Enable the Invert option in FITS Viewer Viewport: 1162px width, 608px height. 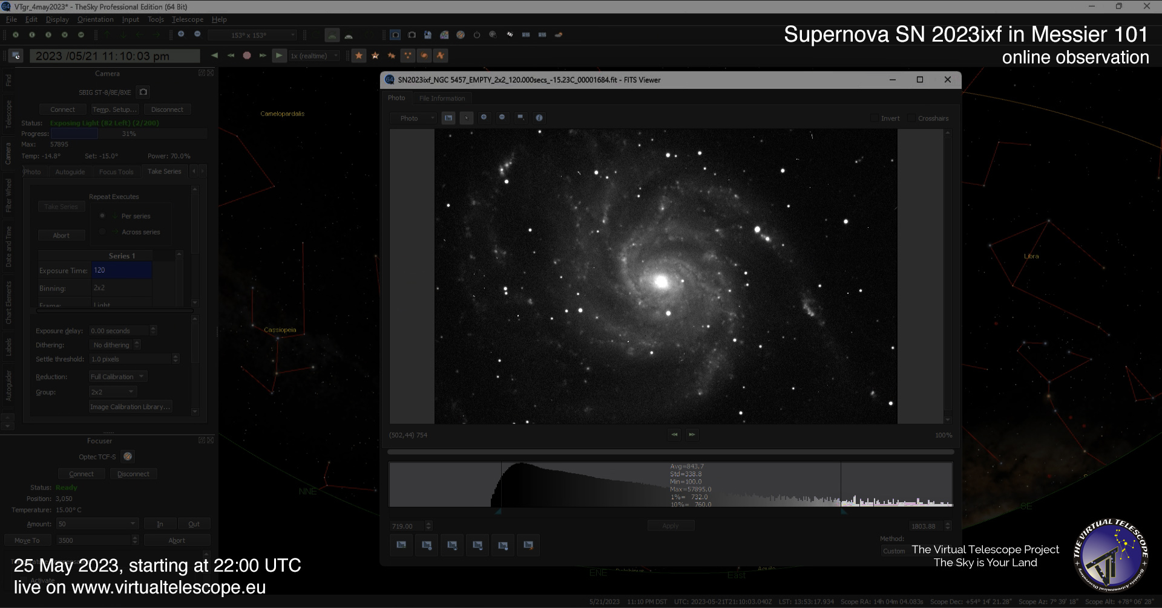coord(875,118)
